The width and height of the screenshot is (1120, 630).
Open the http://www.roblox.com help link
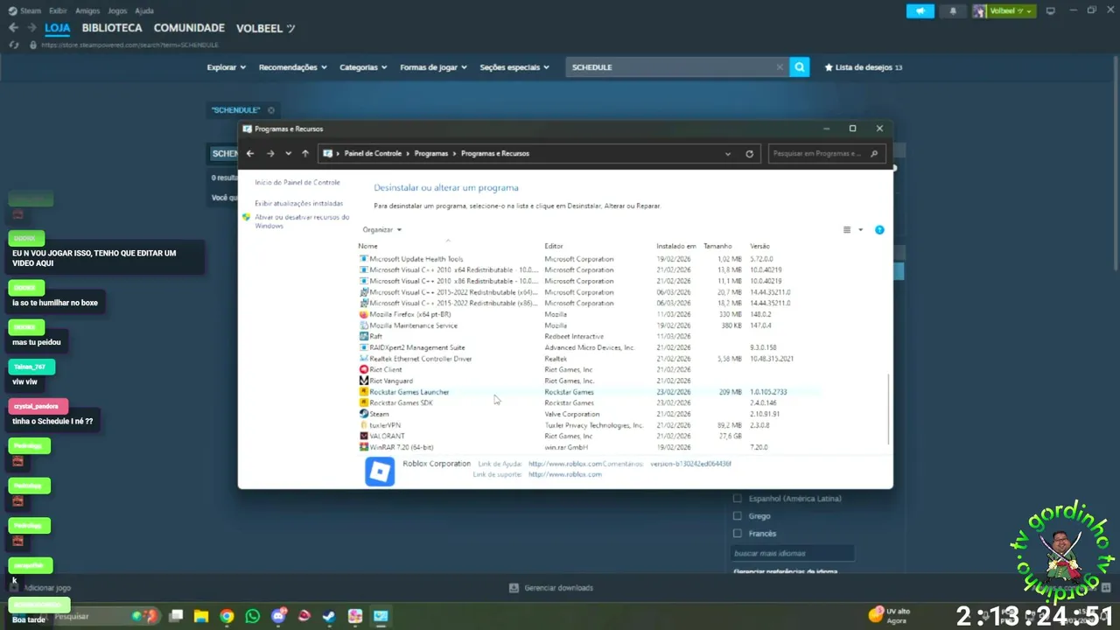pos(566,464)
